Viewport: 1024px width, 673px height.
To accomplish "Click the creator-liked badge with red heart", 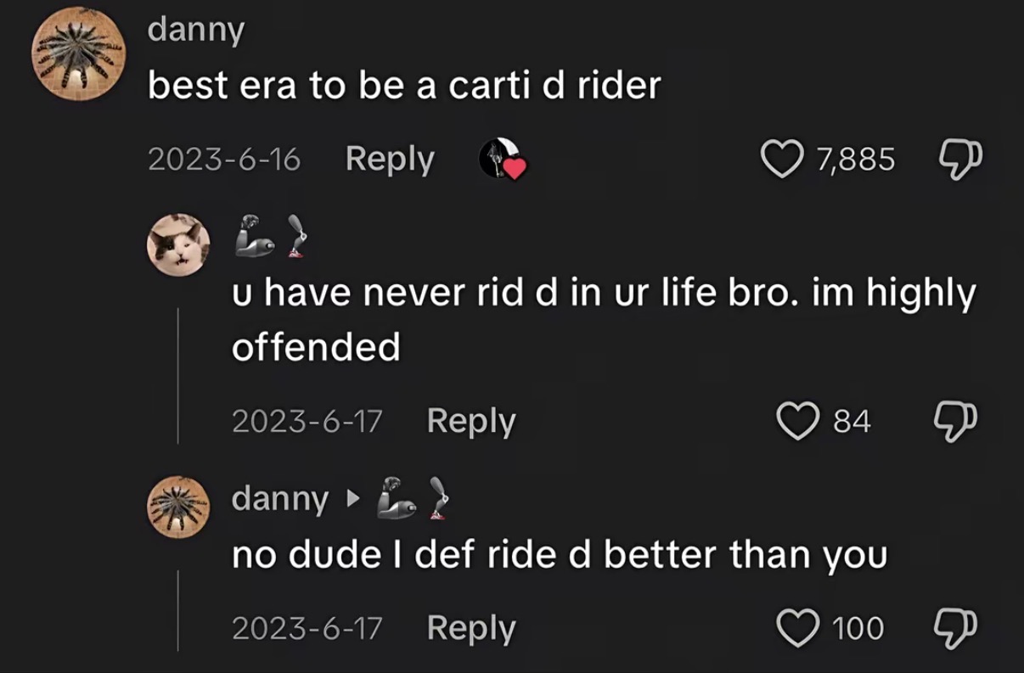I will 502,159.
